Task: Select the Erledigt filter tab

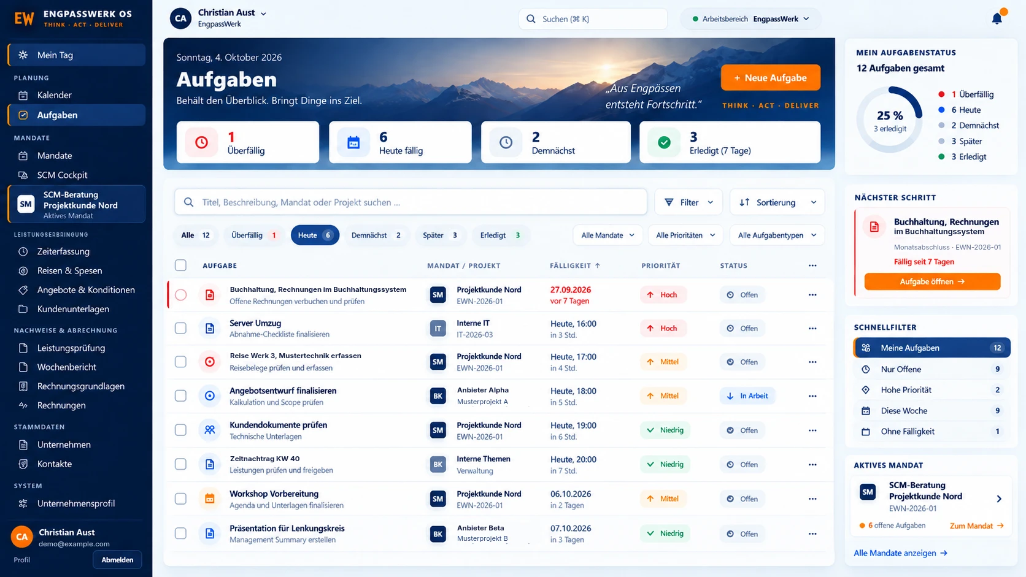Action: coord(500,235)
